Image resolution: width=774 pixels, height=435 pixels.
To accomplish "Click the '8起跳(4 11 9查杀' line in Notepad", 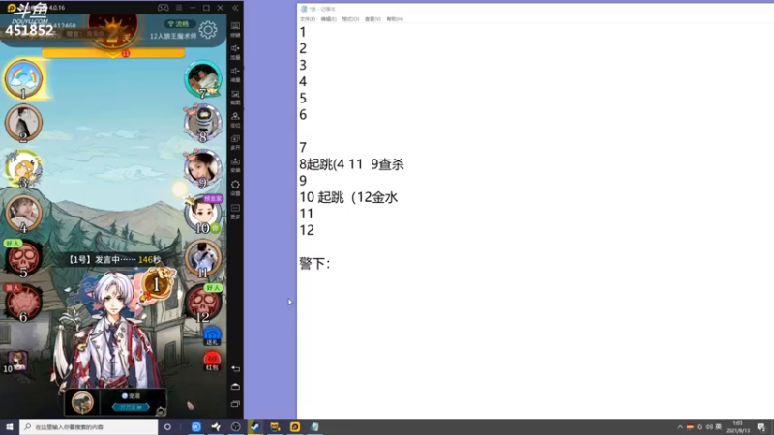I will 351,164.
